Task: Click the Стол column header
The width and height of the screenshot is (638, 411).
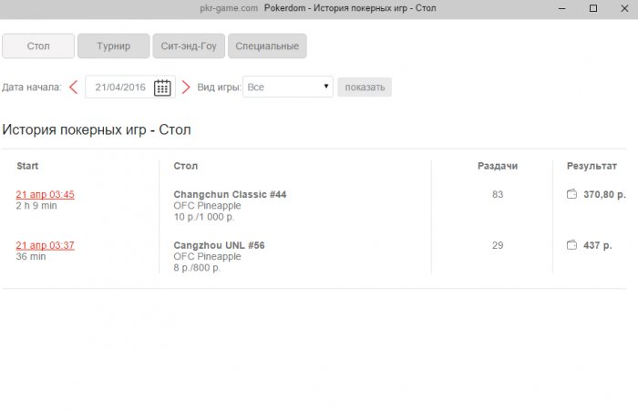Action: tap(186, 166)
